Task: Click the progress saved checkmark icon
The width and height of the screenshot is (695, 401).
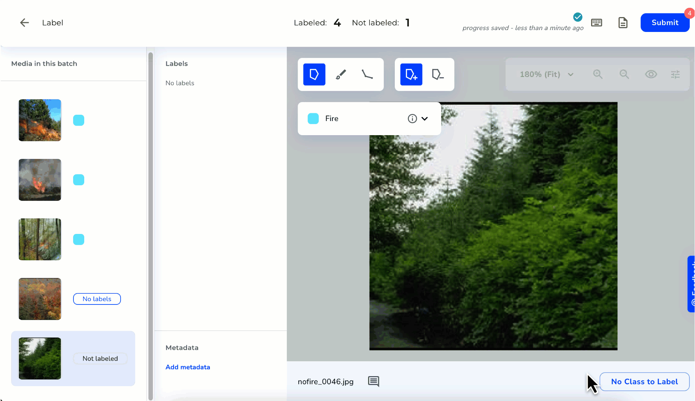Action: (x=577, y=17)
